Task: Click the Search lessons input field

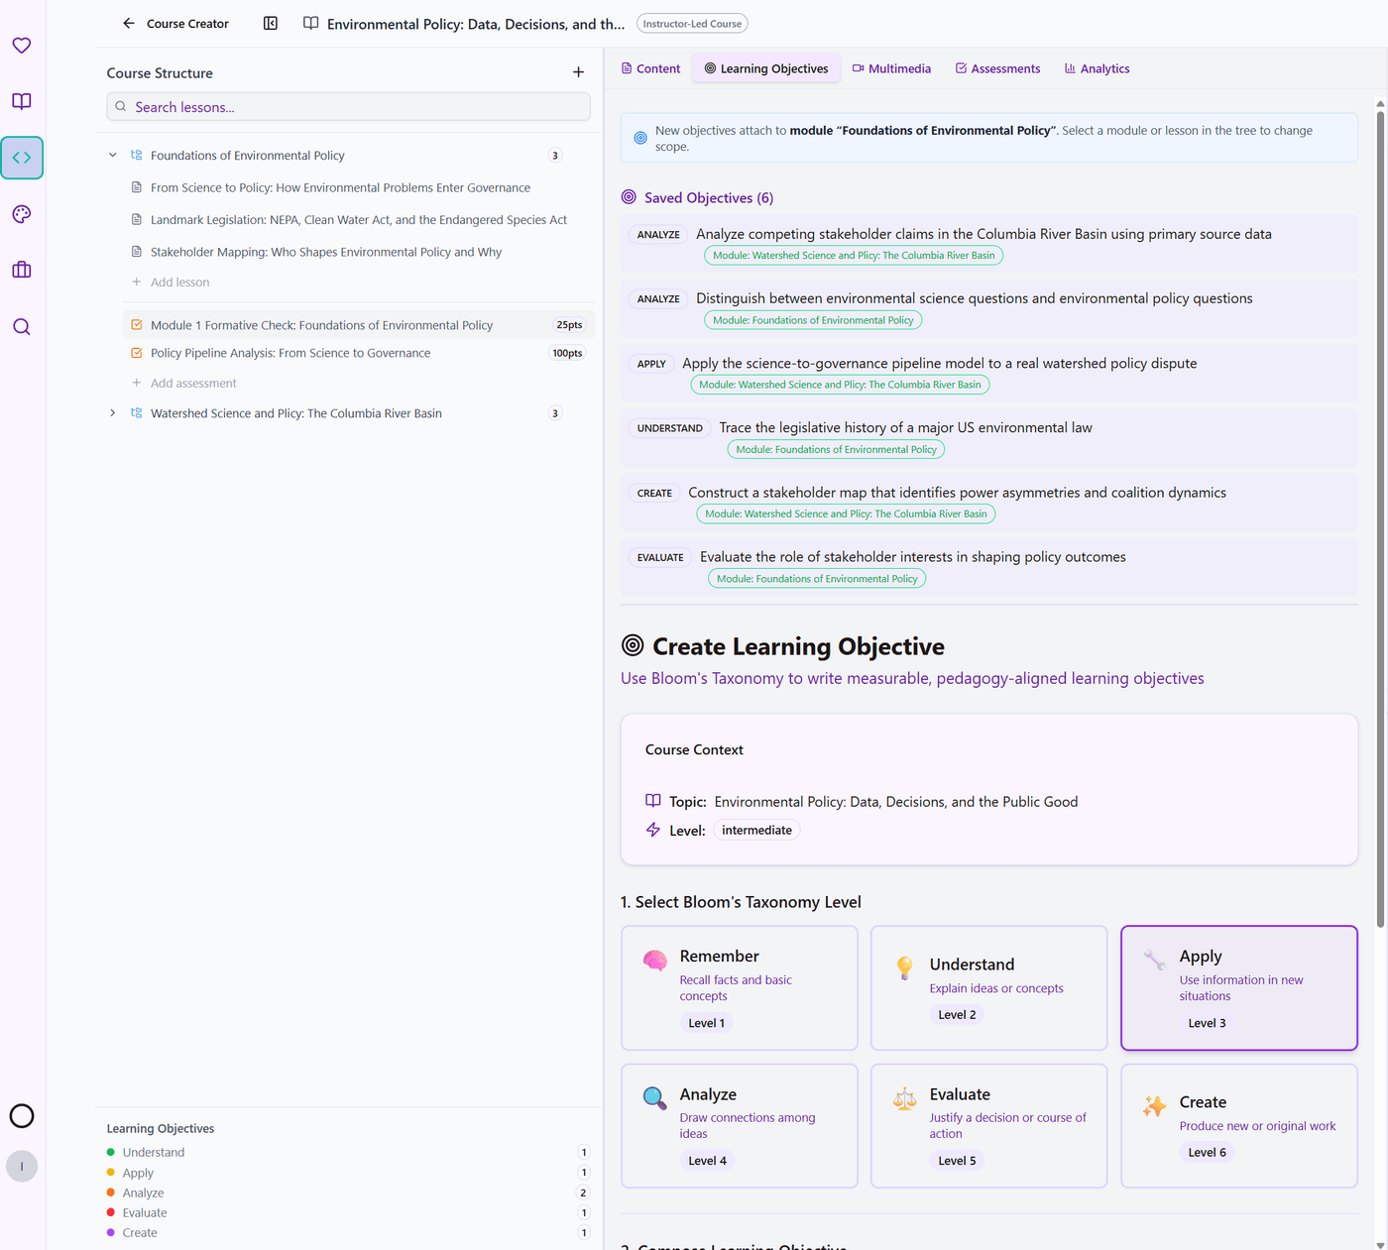Action: tap(348, 107)
